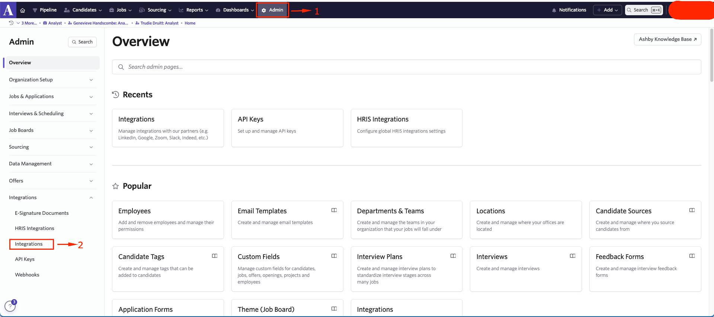Expand Job Boards section
Screen dimensions: 714x317
click(x=52, y=130)
